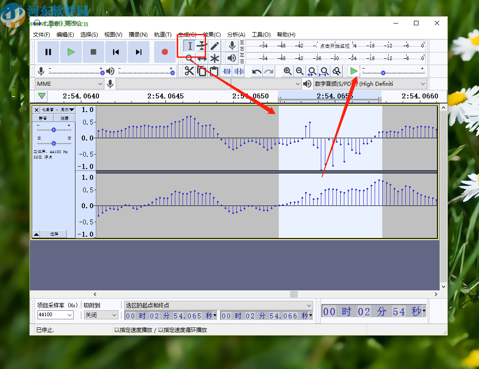The width and height of the screenshot is (479, 369).
Task: Select the asterisk Multi-tool
Action: tap(215, 58)
